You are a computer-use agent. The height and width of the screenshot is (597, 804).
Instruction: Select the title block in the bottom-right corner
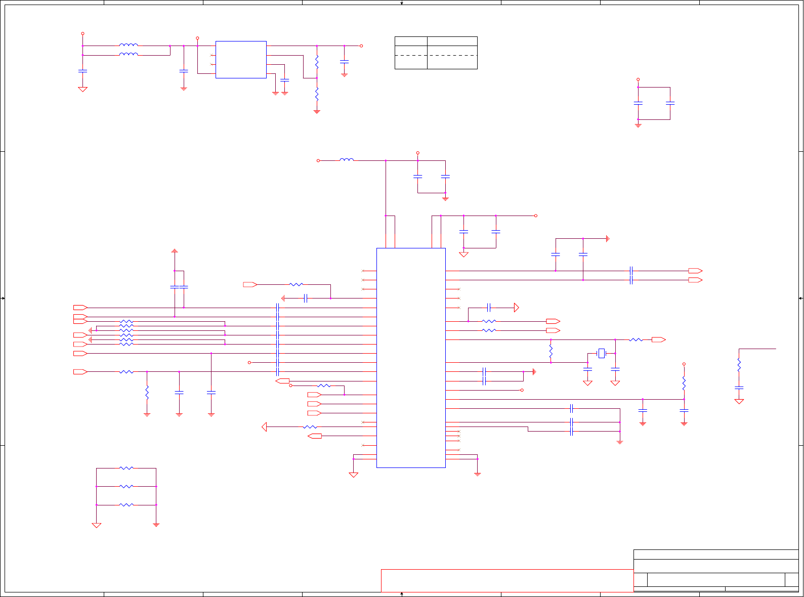[716, 571]
